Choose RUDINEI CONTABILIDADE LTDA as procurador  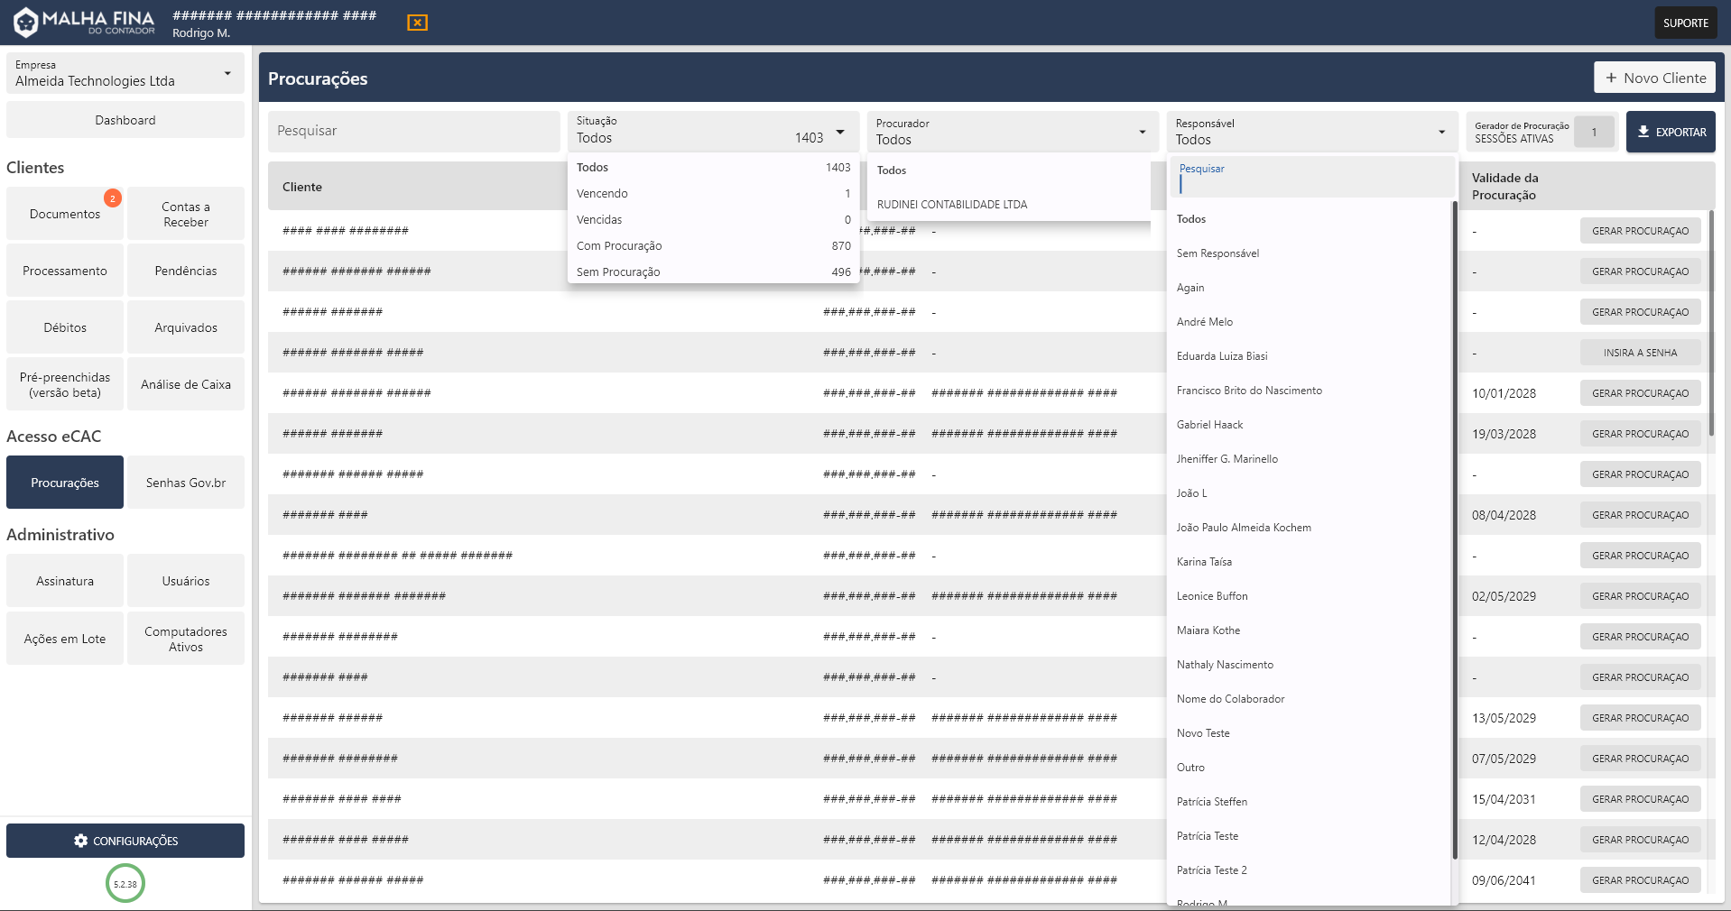coord(952,205)
